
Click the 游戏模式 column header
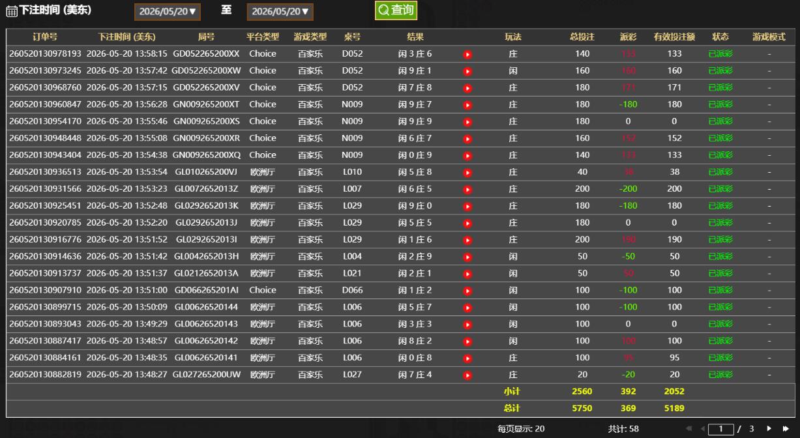point(769,37)
